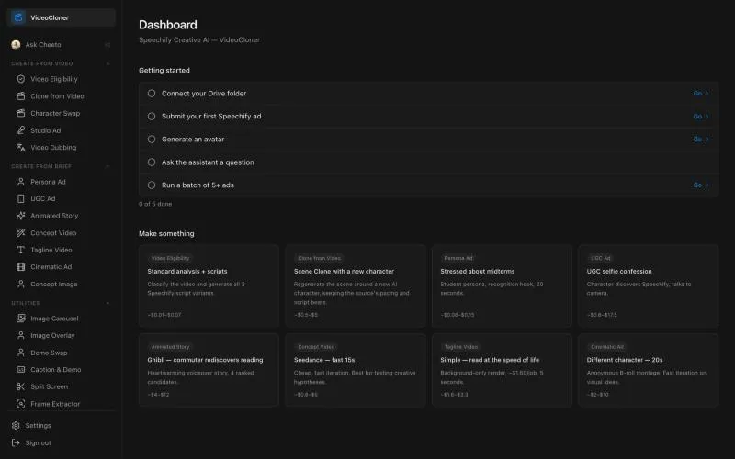Open Seedance fast 15s card

click(356, 370)
